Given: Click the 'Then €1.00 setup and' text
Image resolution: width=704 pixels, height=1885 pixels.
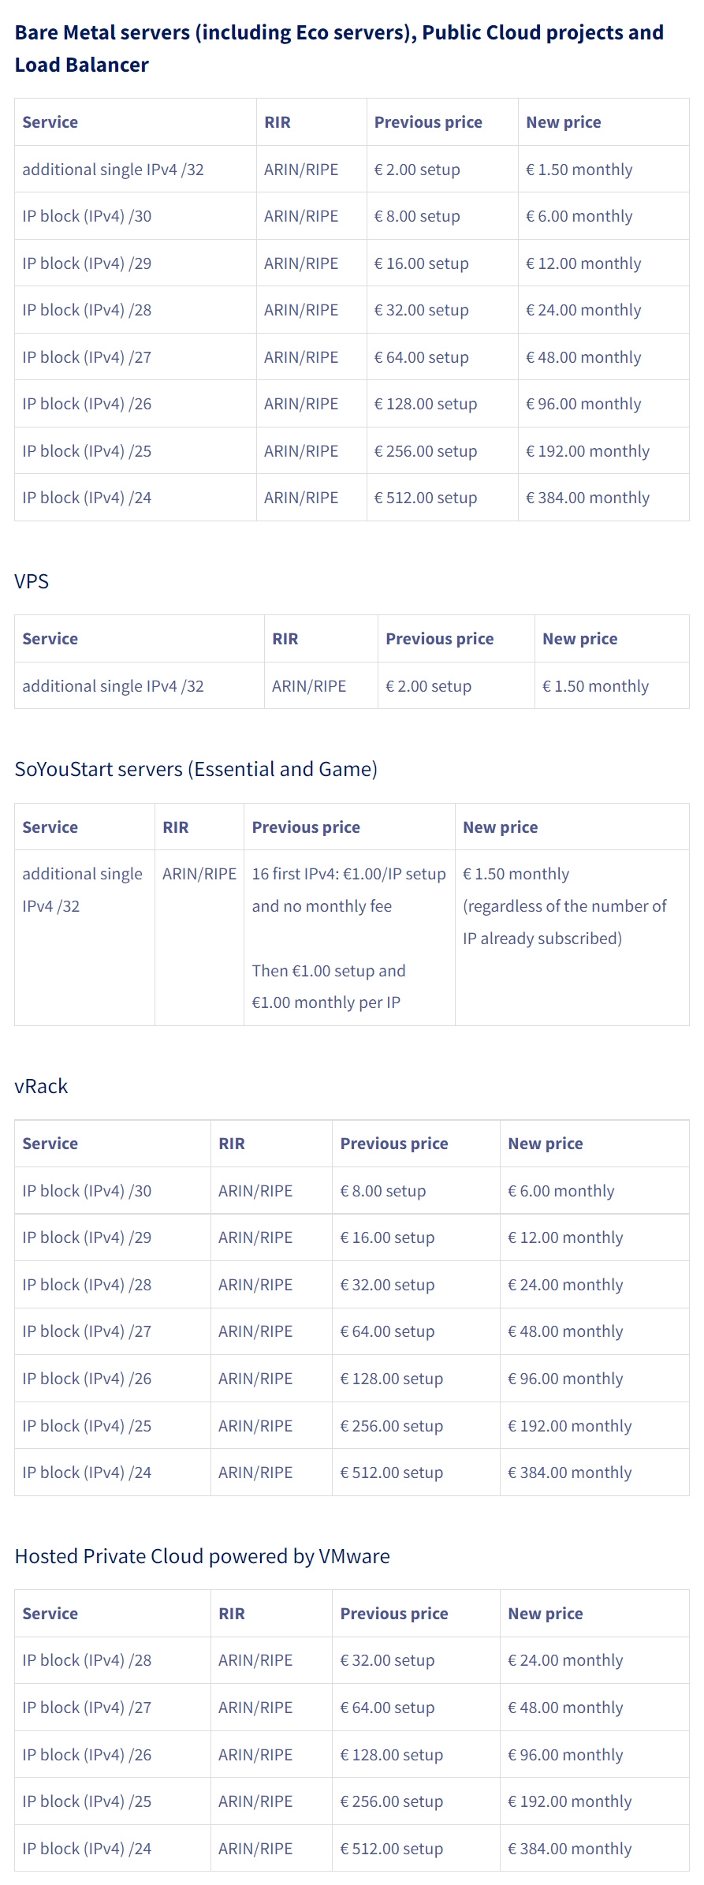Looking at the screenshot, I should tap(329, 971).
